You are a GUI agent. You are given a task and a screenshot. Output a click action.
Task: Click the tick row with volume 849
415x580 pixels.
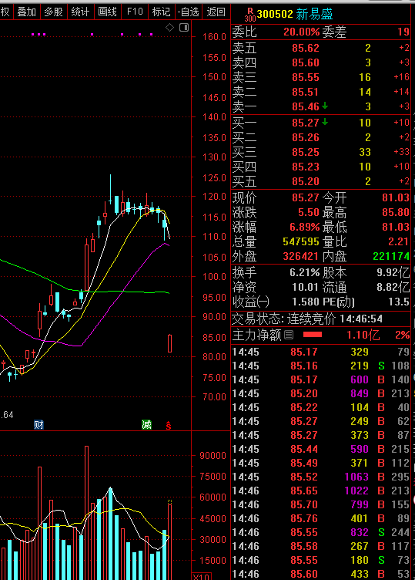[320, 393]
